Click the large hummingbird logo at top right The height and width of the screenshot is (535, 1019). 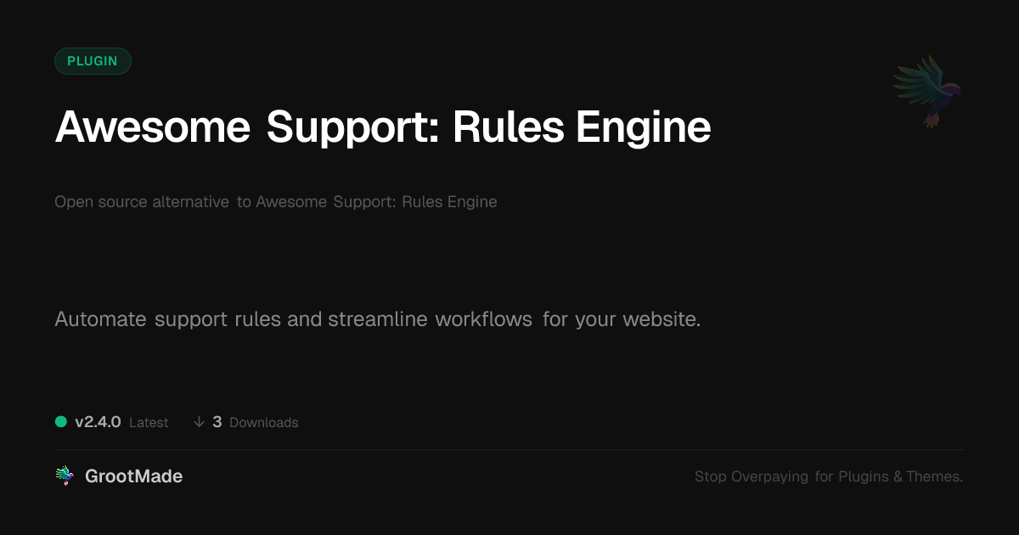(x=927, y=91)
